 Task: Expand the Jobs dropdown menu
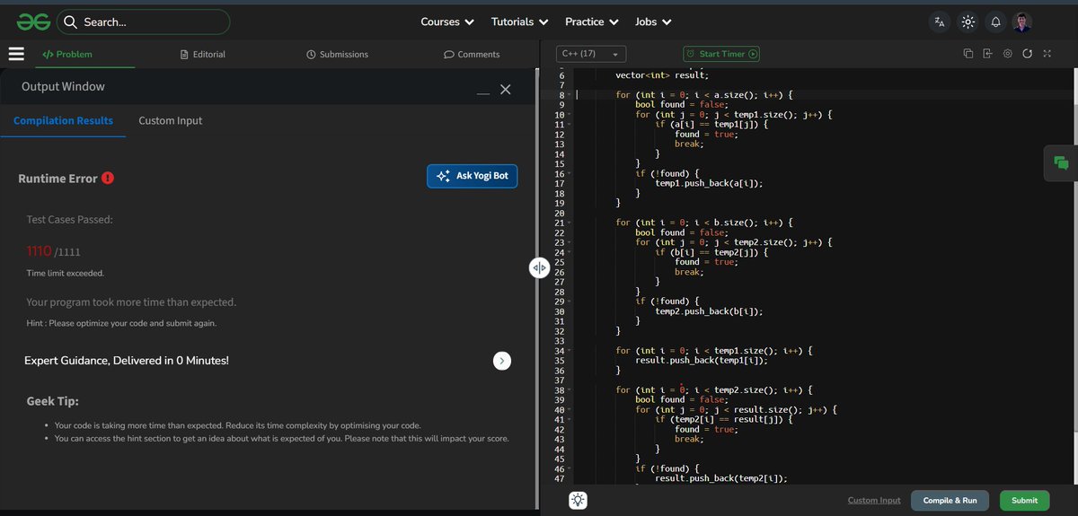[653, 22]
